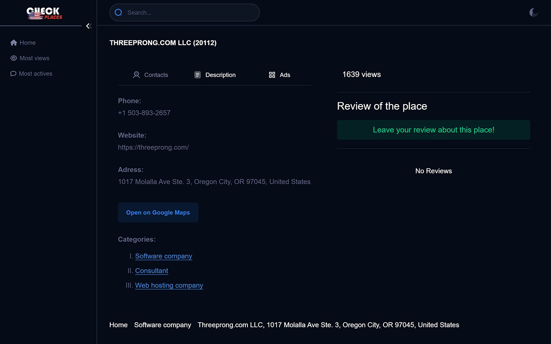This screenshot has height=344, width=551.
Task: Click the Most views eye icon
Action: coord(14,58)
